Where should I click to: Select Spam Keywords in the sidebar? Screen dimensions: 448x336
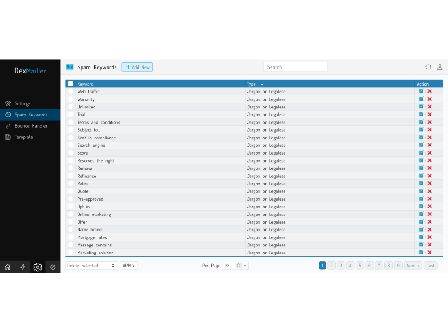click(31, 115)
